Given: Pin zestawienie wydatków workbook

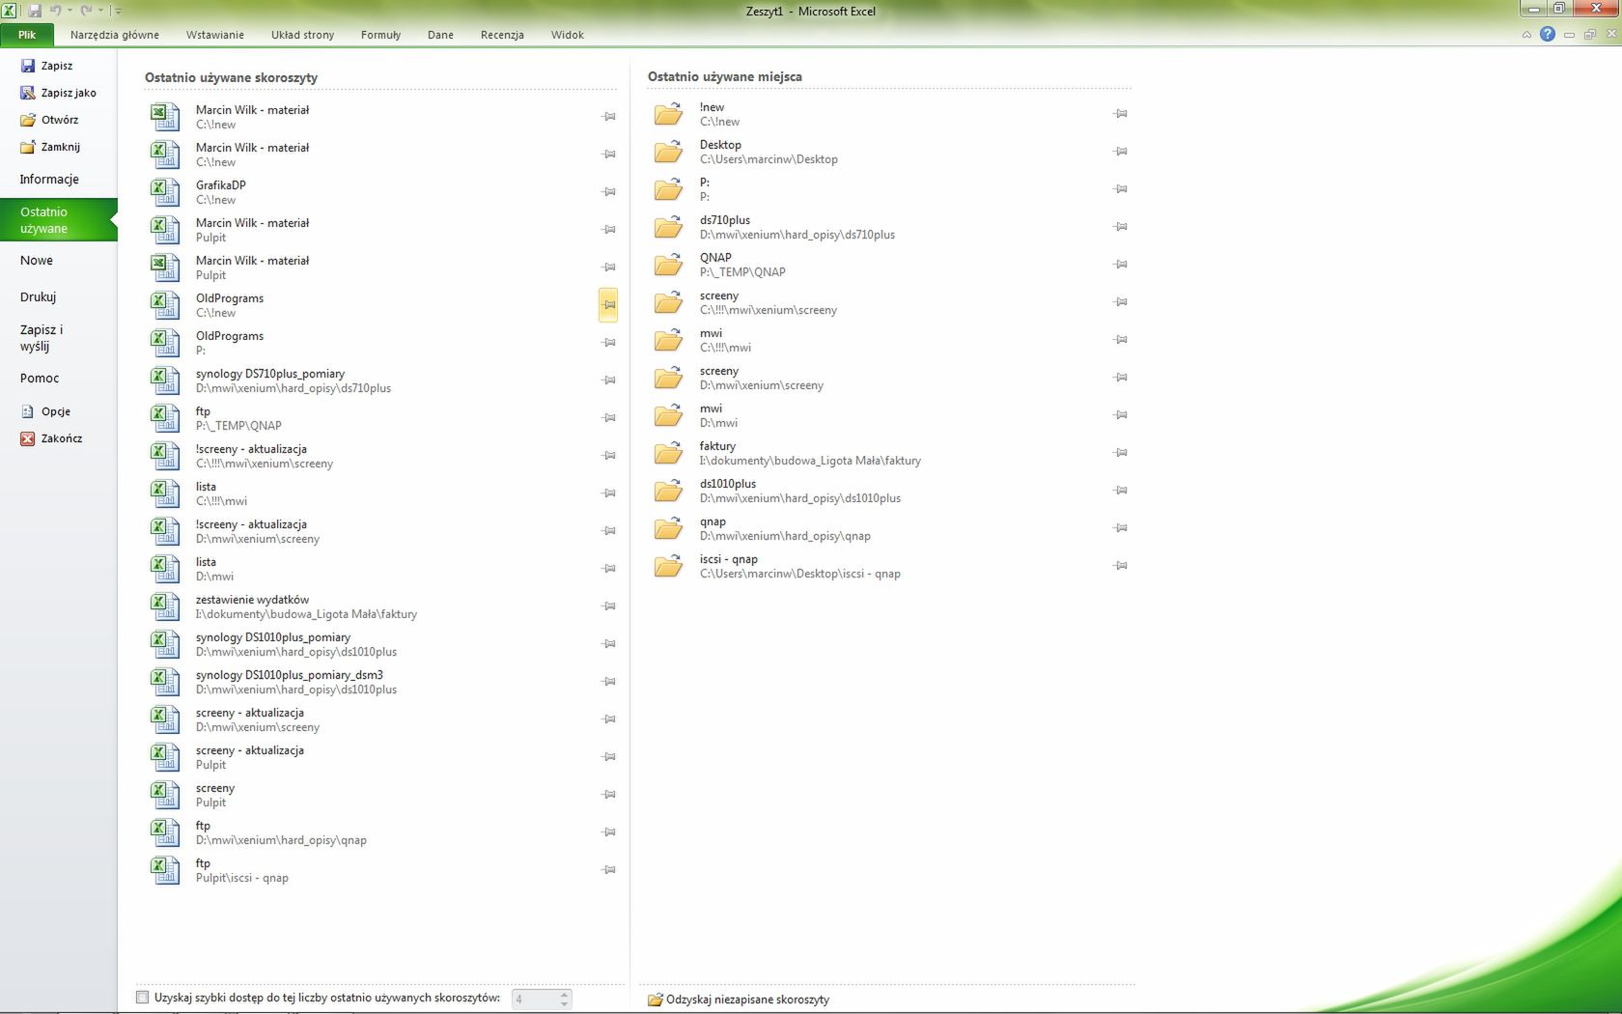Looking at the screenshot, I should pyautogui.click(x=608, y=606).
